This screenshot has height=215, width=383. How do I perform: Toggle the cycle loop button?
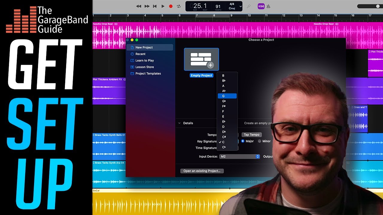click(179, 6)
